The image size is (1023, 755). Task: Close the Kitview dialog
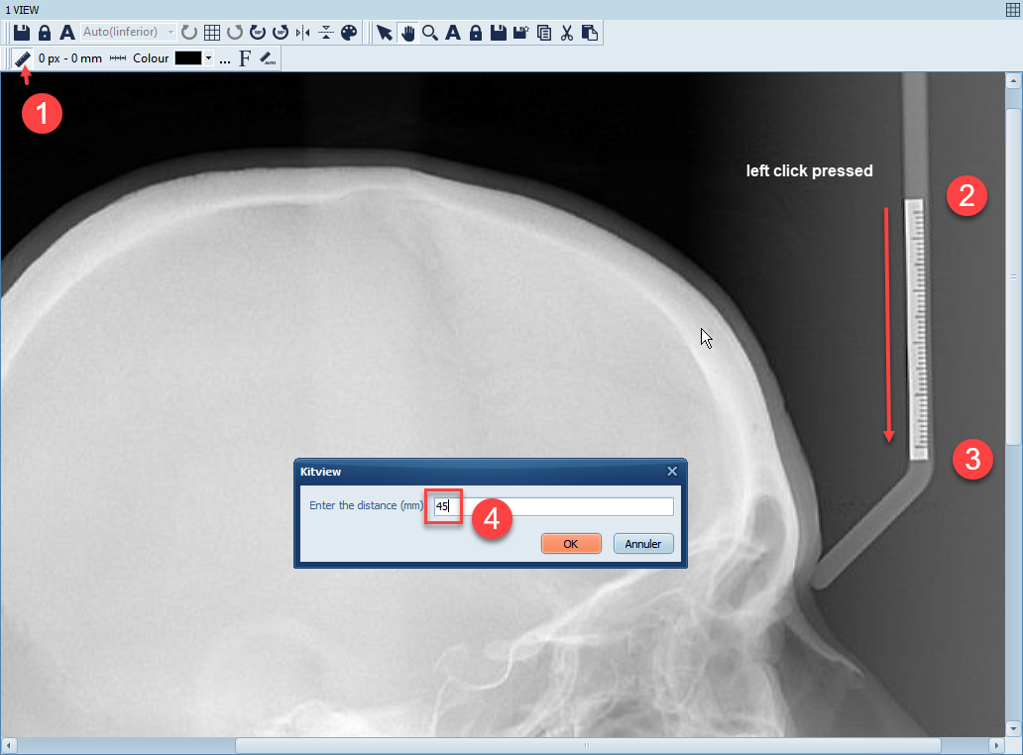672,472
